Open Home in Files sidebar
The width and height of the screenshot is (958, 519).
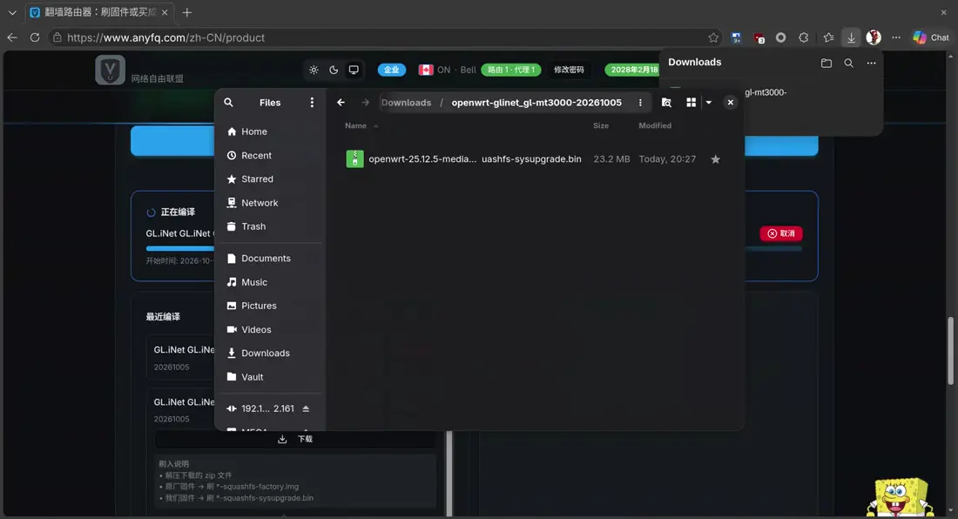tap(269, 131)
